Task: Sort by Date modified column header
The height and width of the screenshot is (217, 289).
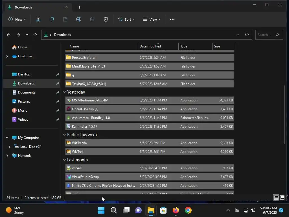Action: click(158, 46)
